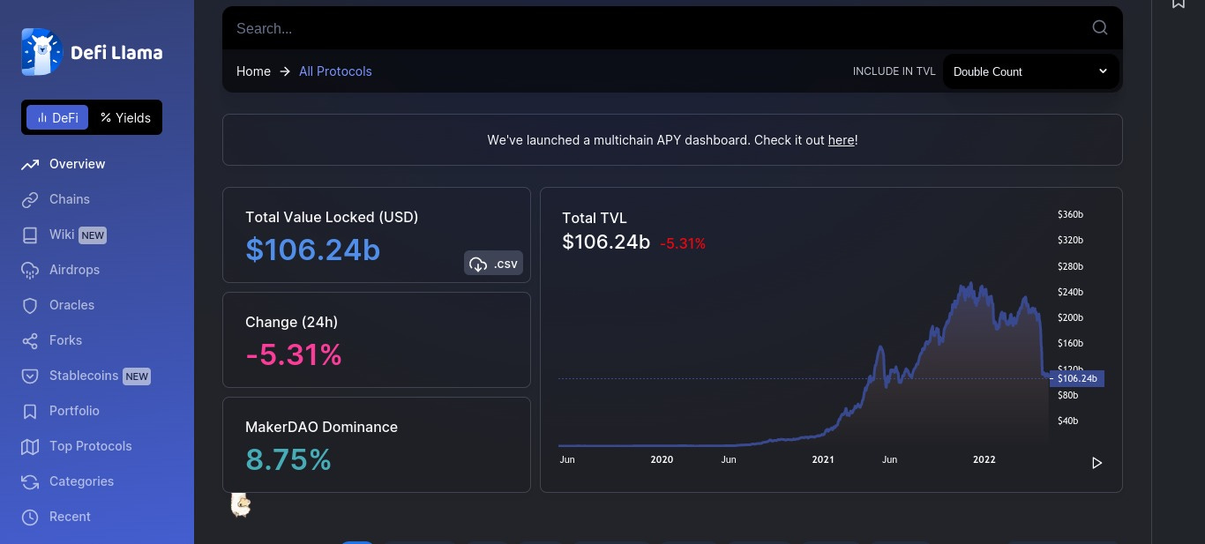Open the Double Count dropdown
The height and width of the screenshot is (544, 1205).
pyautogui.click(x=1030, y=71)
